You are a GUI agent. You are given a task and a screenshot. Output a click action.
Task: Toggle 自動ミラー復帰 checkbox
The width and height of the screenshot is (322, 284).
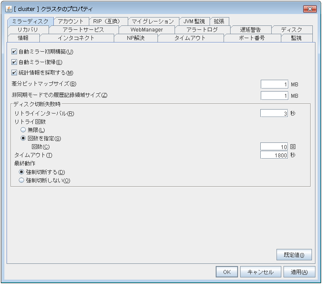coord(14,62)
